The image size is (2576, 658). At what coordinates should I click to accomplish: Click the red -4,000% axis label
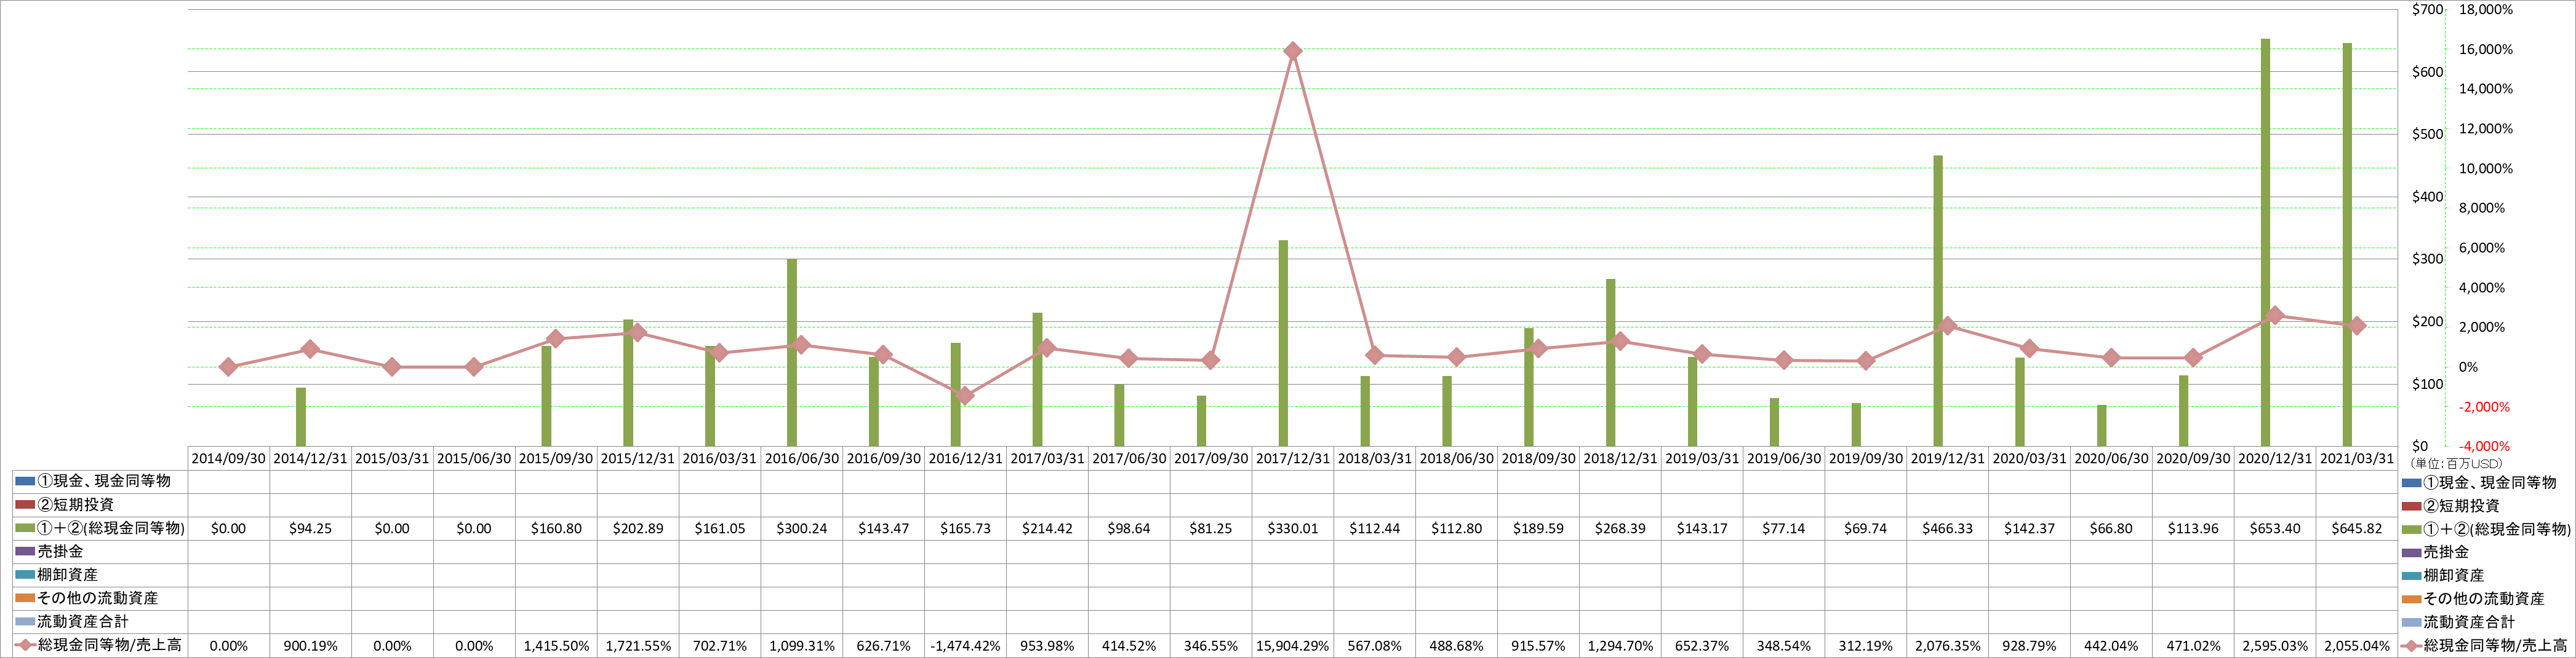pos(2485,446)
